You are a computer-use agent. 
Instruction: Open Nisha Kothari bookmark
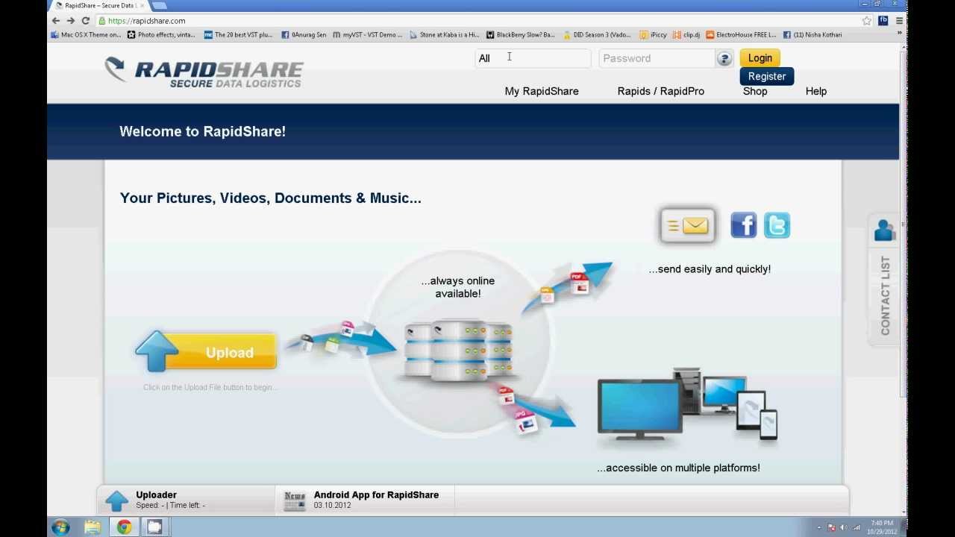tap(812, 34)
